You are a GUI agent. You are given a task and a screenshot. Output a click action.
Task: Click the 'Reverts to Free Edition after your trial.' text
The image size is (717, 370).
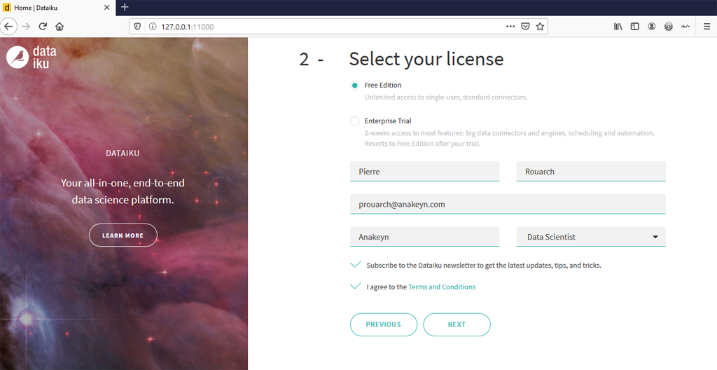(x=424, y=144)
